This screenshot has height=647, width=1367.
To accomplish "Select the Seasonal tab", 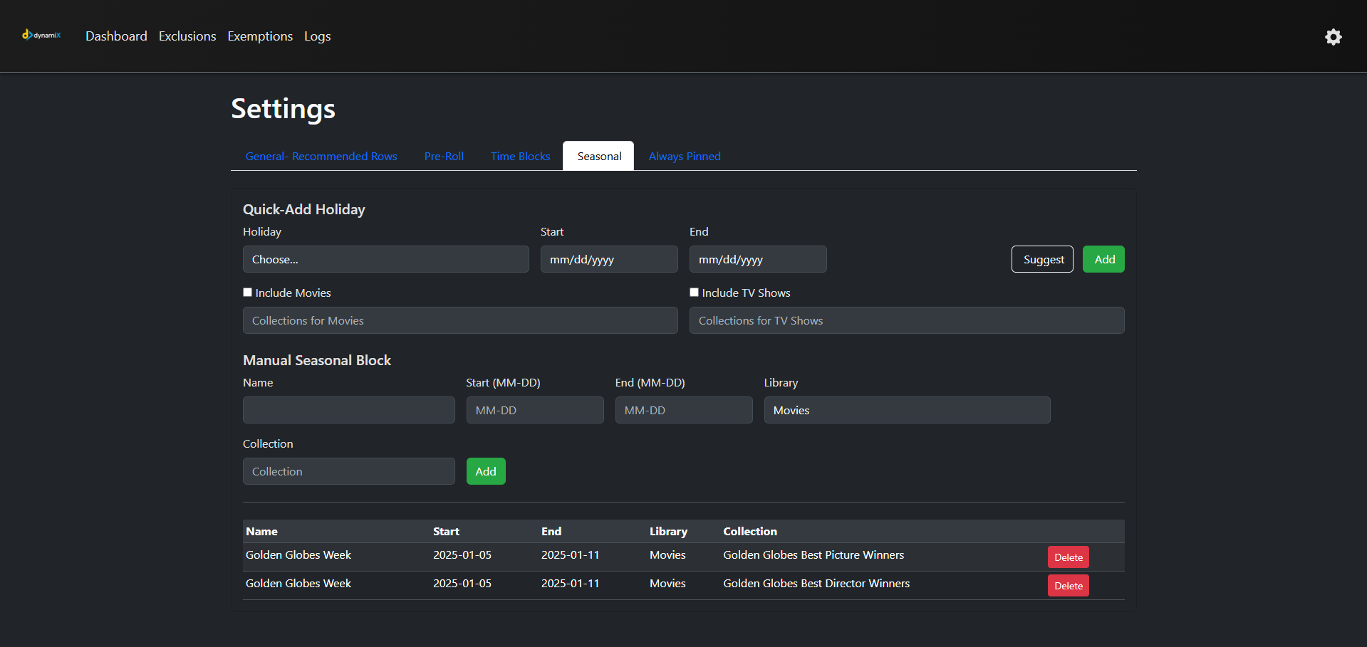I will [599, 156].
